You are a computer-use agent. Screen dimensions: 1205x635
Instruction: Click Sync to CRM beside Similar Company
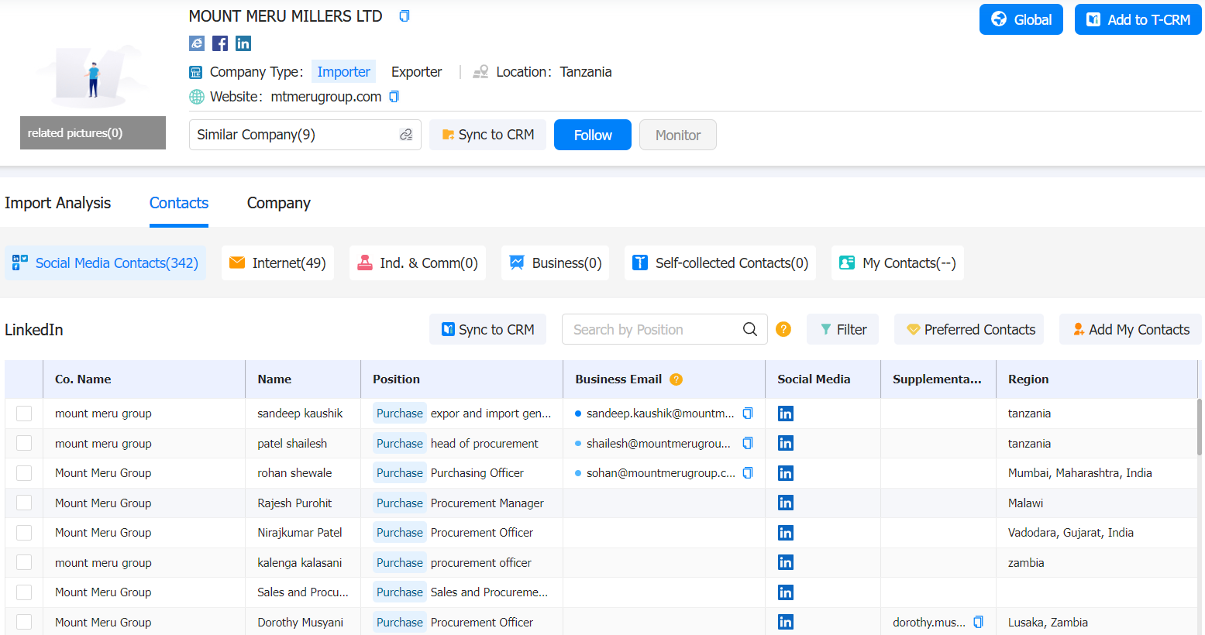[x=487, y=135]
